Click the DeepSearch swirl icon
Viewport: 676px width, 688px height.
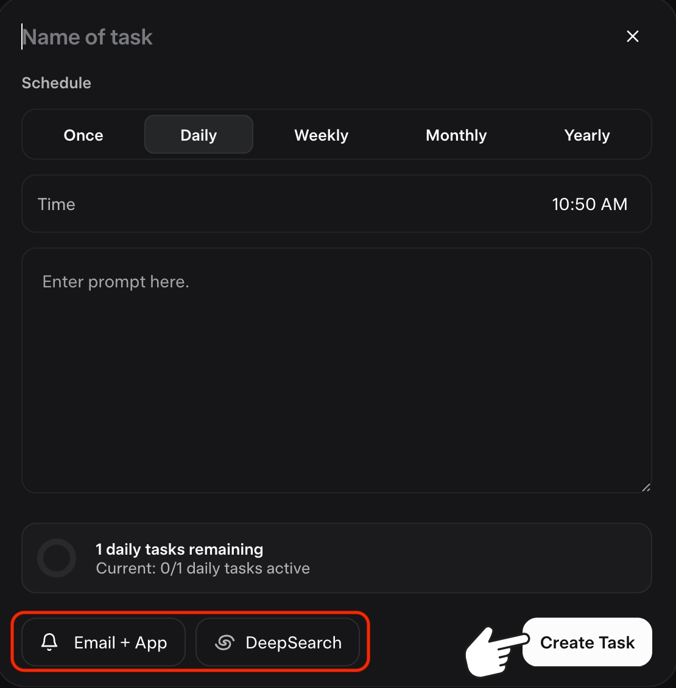[224, 642]
